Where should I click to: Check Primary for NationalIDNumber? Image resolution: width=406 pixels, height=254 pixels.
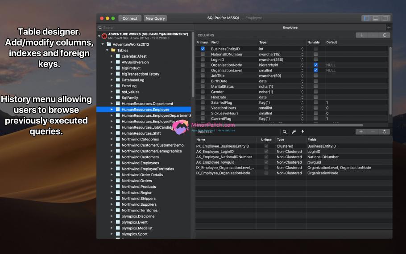tap(203, 54)
